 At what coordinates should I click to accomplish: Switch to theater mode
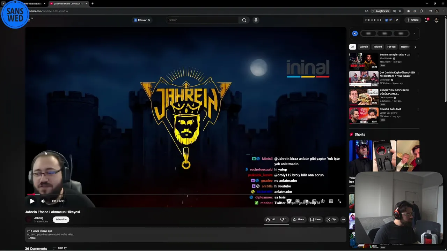[x=331, y=201]
